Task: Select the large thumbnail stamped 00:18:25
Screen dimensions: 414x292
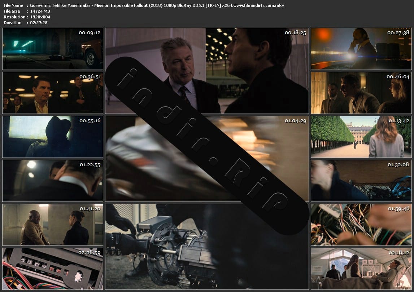Action: point(207,71)
